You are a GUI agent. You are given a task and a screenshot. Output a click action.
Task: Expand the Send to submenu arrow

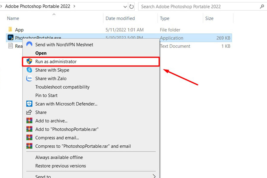coord(154,176)
